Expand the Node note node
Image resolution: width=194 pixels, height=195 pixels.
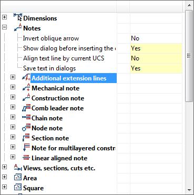[13, 127]
